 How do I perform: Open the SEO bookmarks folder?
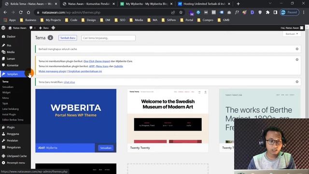(120, 20)
